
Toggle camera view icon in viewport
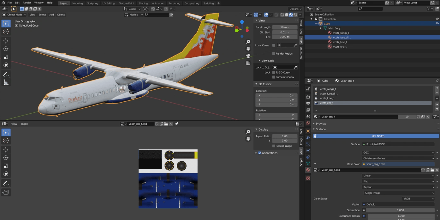tap(248, 56)
